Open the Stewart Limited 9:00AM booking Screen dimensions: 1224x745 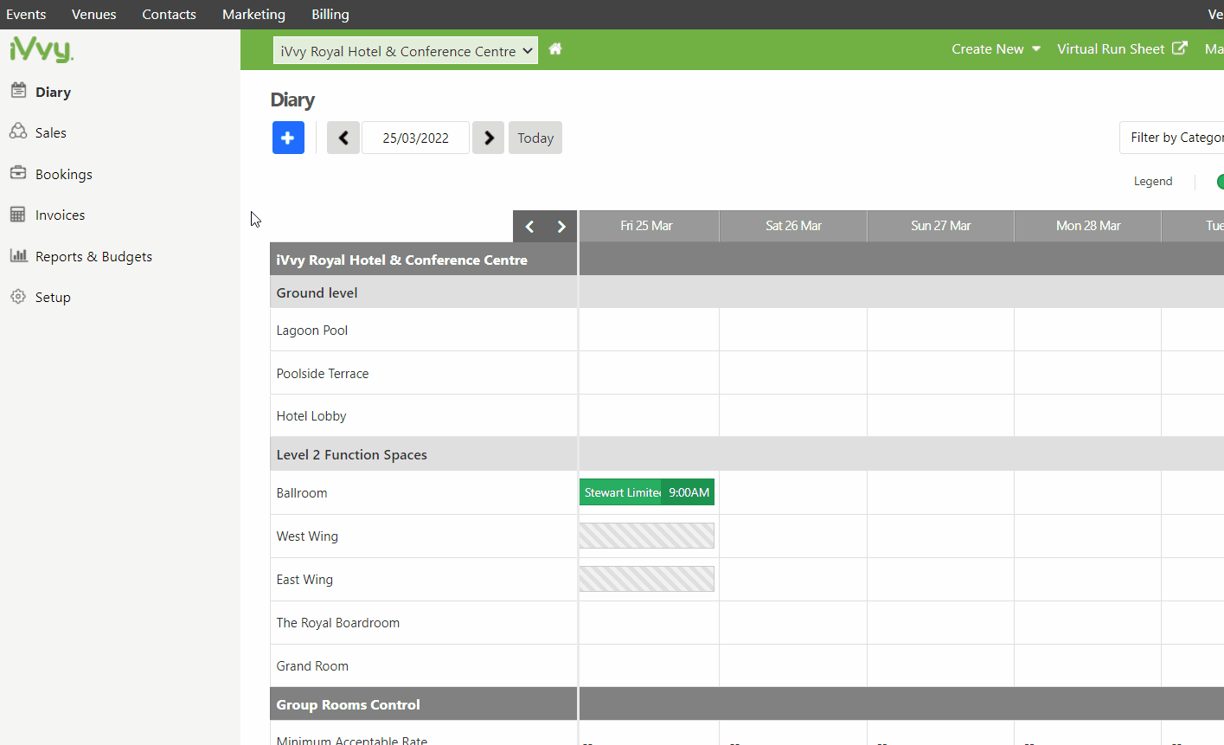click(x=647, y=492)
